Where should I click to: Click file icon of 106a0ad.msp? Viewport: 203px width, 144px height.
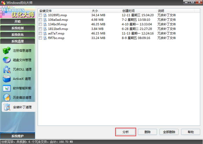point(45,20)
